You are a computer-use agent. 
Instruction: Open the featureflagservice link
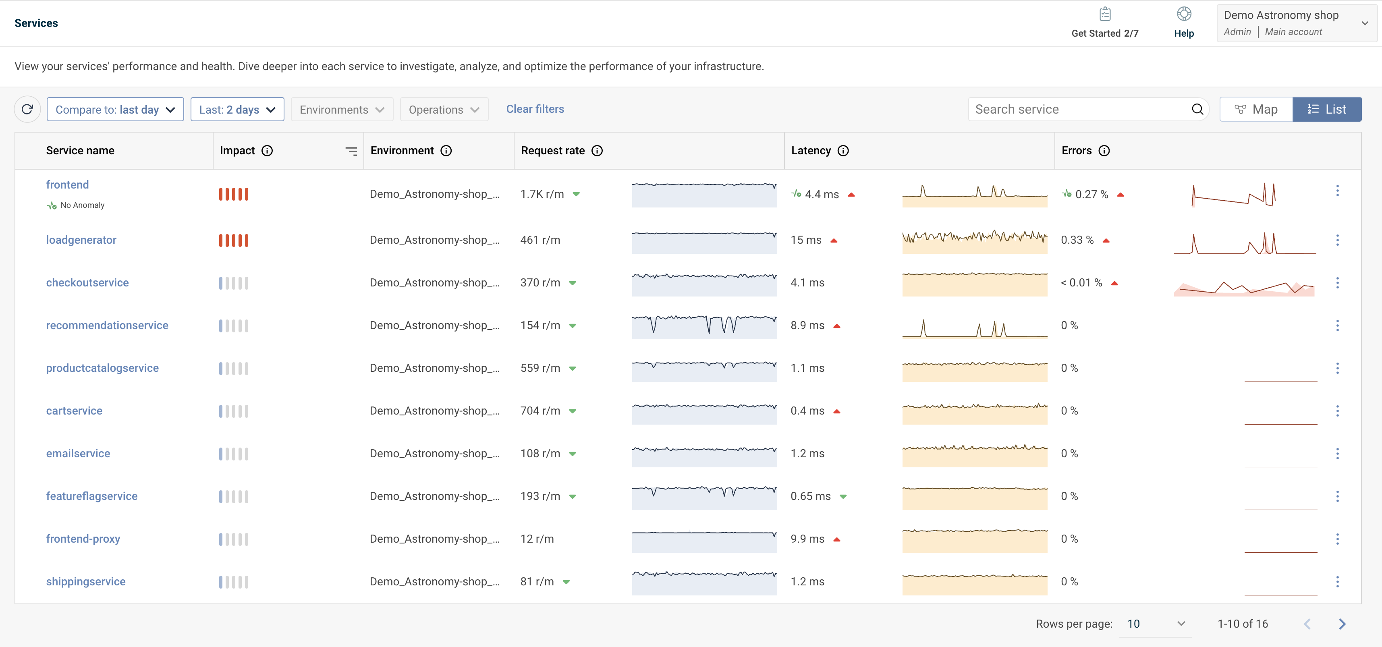[x=92, y=496]
